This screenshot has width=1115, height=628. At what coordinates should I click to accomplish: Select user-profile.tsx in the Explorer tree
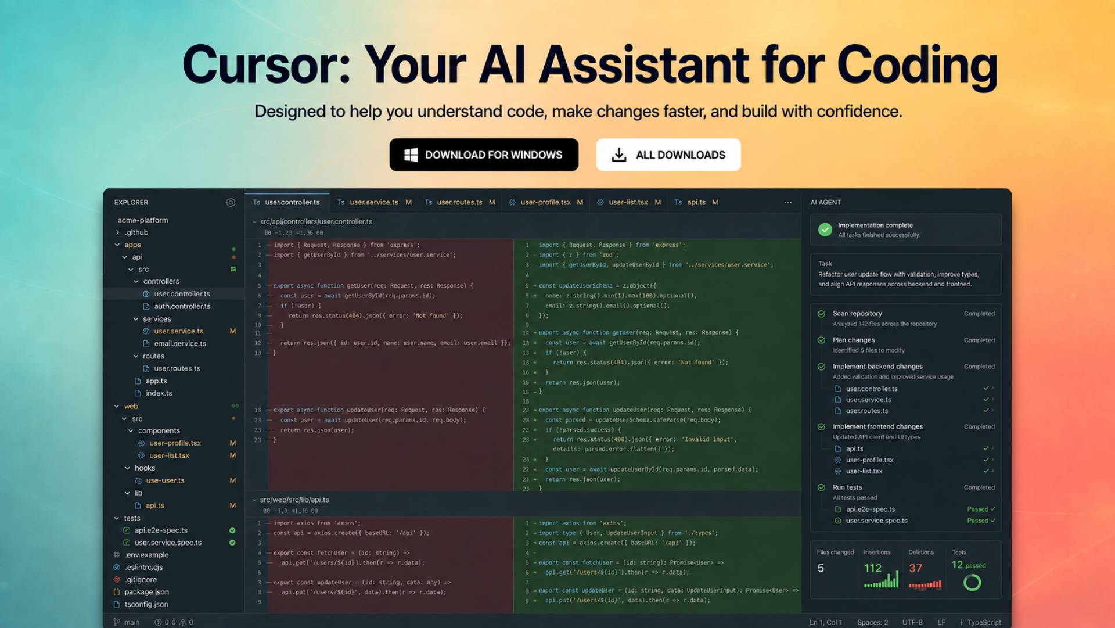[x=174, y=443]
